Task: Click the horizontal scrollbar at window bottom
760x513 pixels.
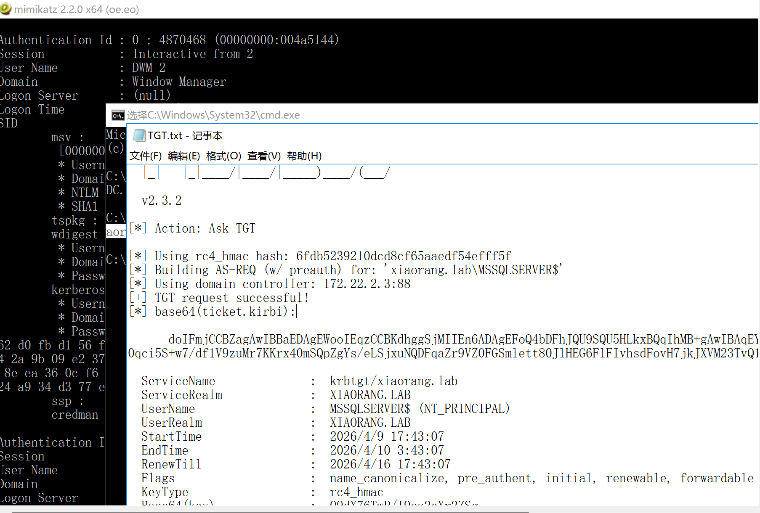Action: point(270,512)
